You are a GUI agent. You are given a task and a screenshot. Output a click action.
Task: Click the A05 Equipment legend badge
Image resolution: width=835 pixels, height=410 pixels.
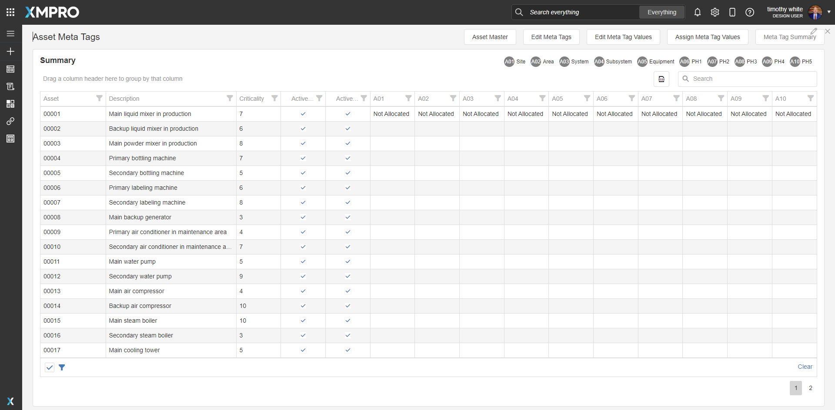pos(642,62)
